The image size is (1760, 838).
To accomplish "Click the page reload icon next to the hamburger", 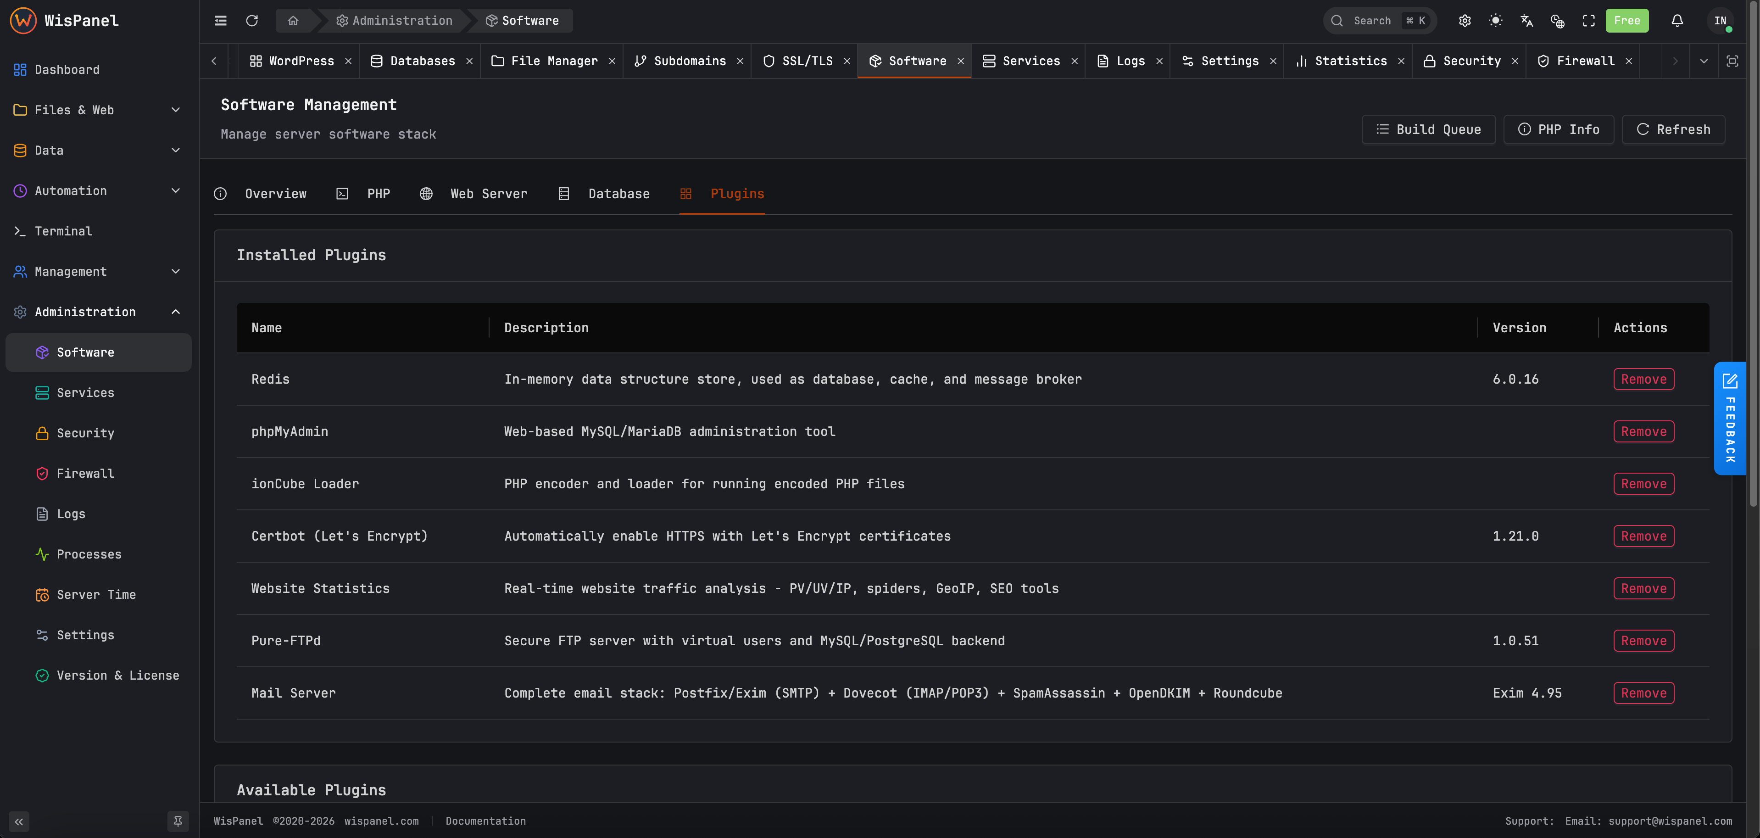I will point(252,21).
